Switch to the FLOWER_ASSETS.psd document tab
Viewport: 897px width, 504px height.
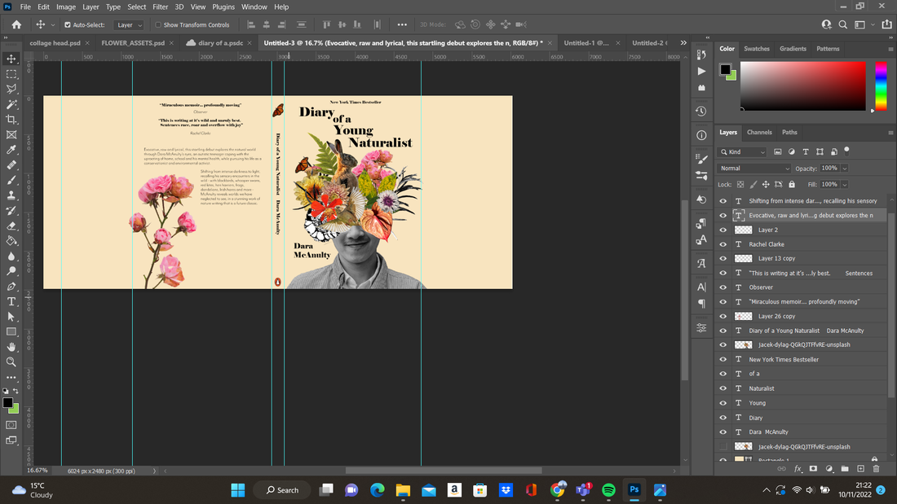[x=133, y=43]
